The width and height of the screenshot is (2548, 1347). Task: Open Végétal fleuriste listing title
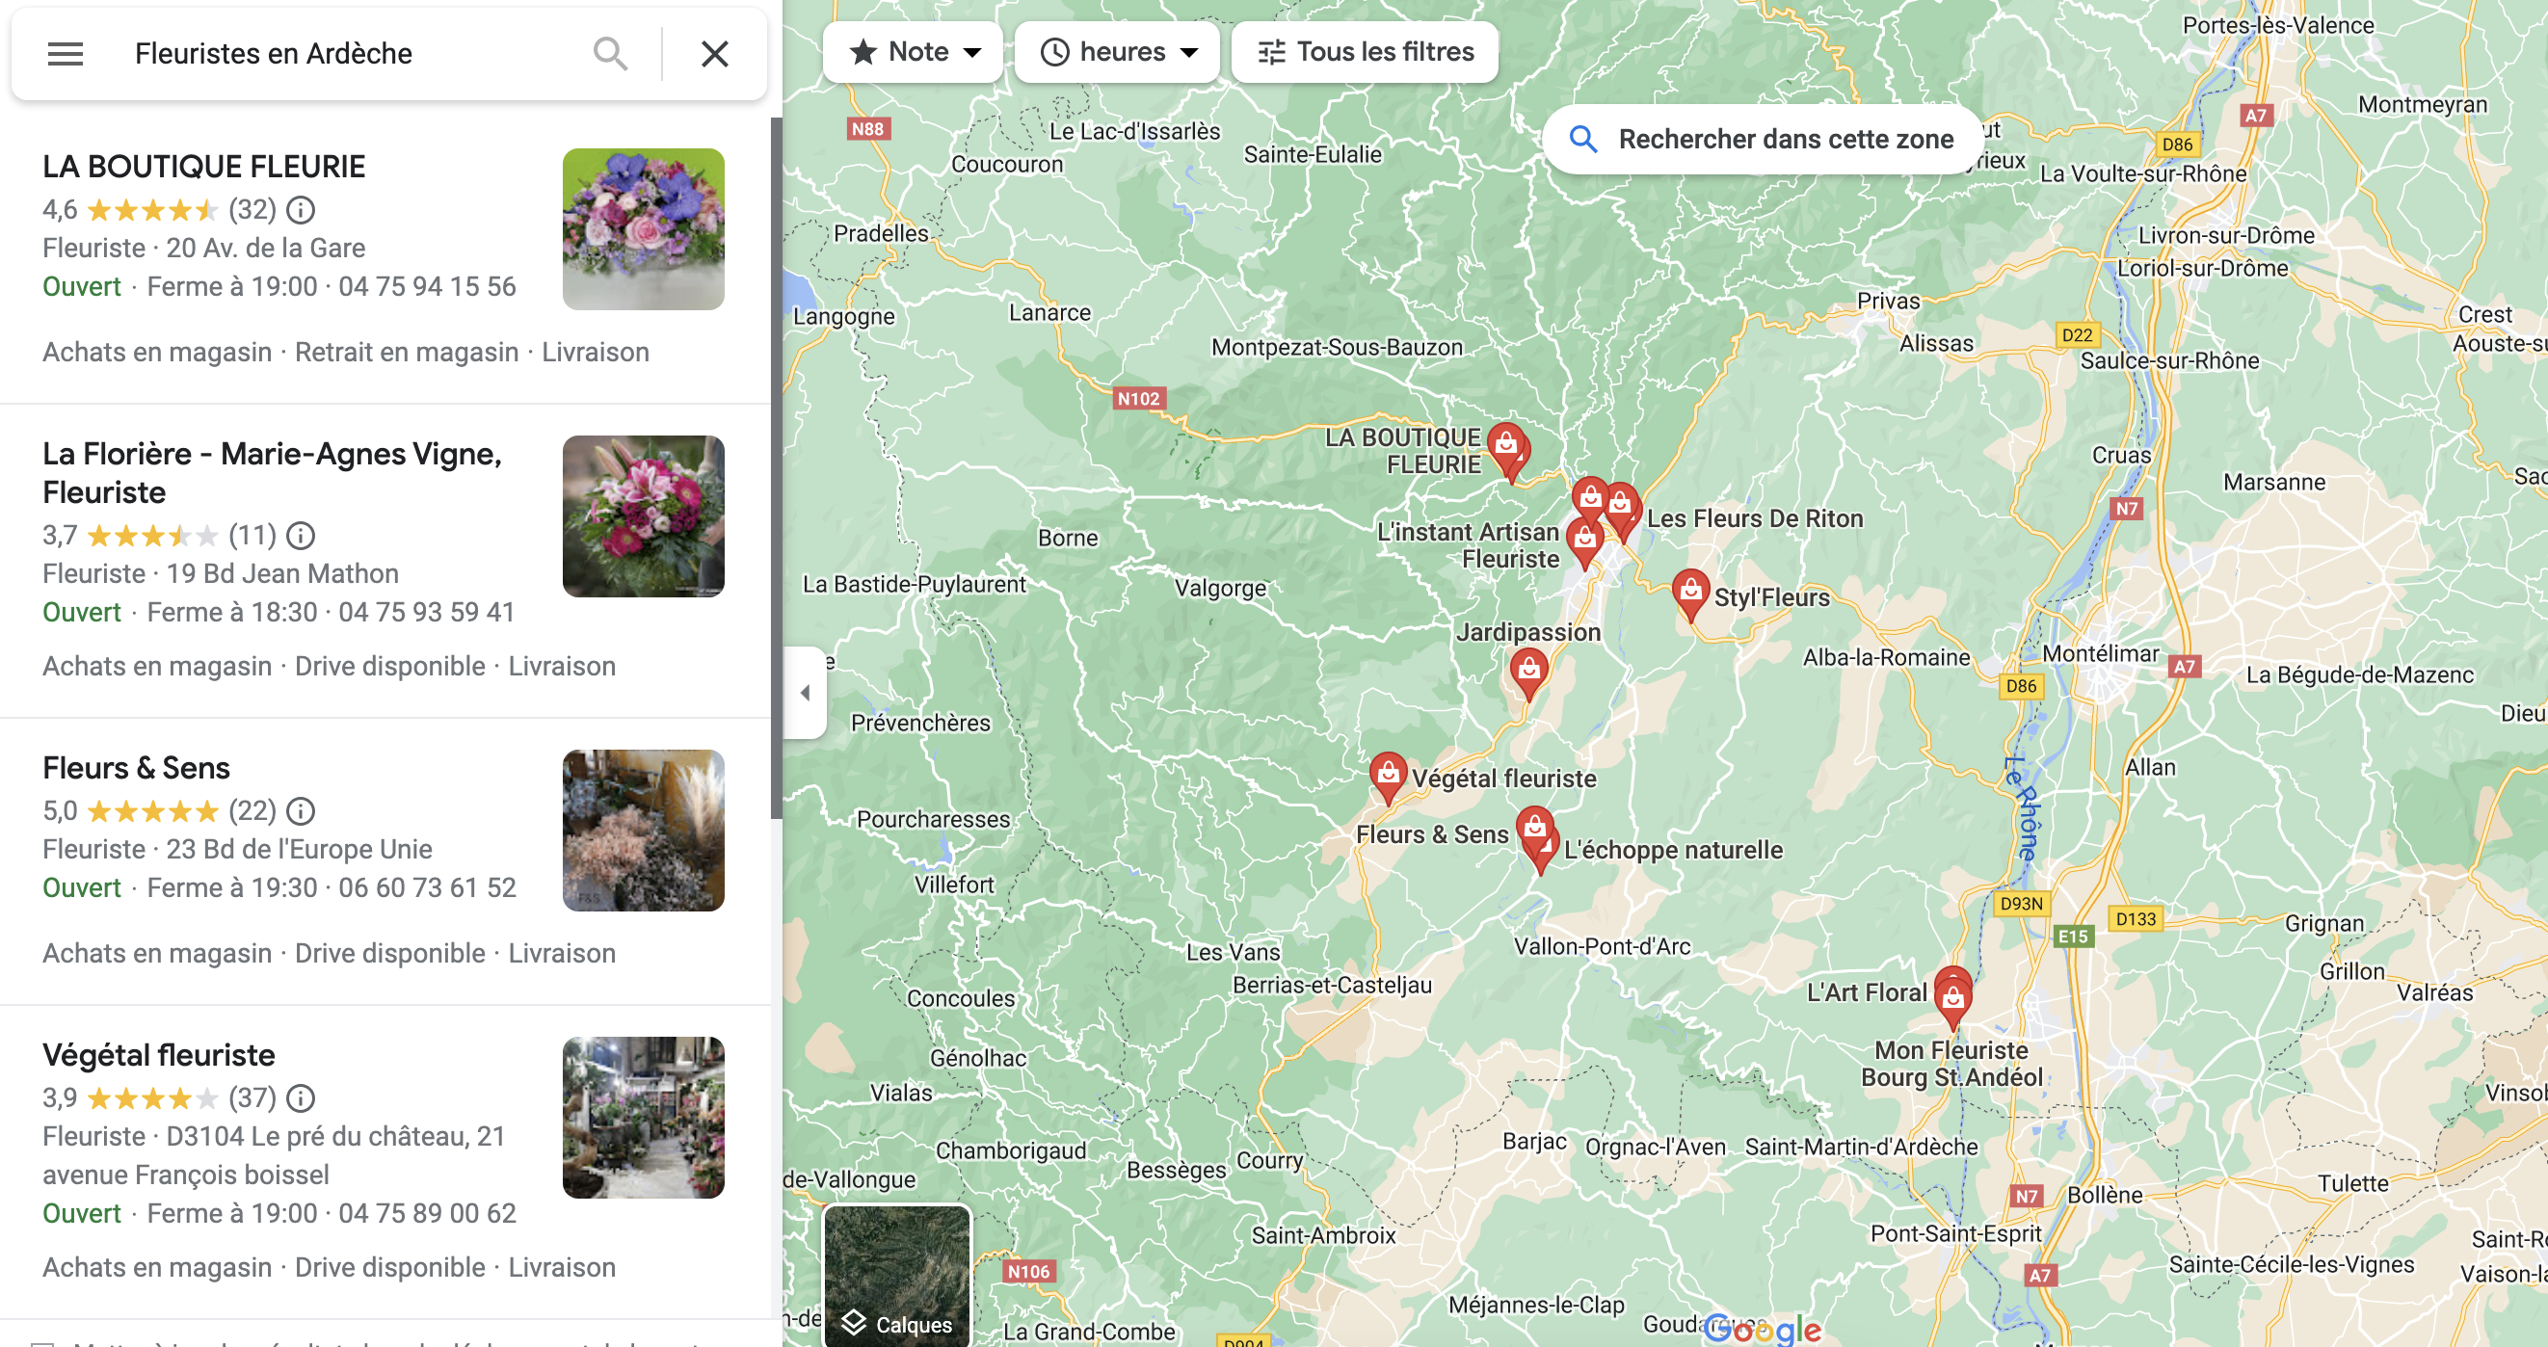pyautogui.click(x=158, y=1054)
